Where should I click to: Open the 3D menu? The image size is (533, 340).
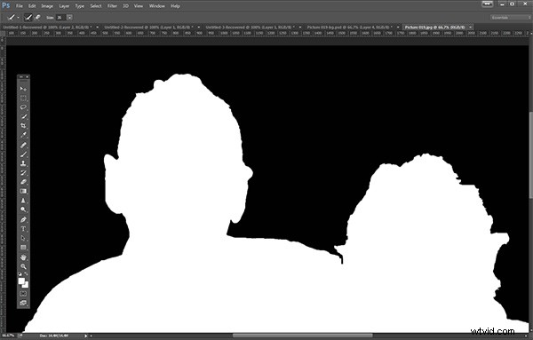pos(125,6)
